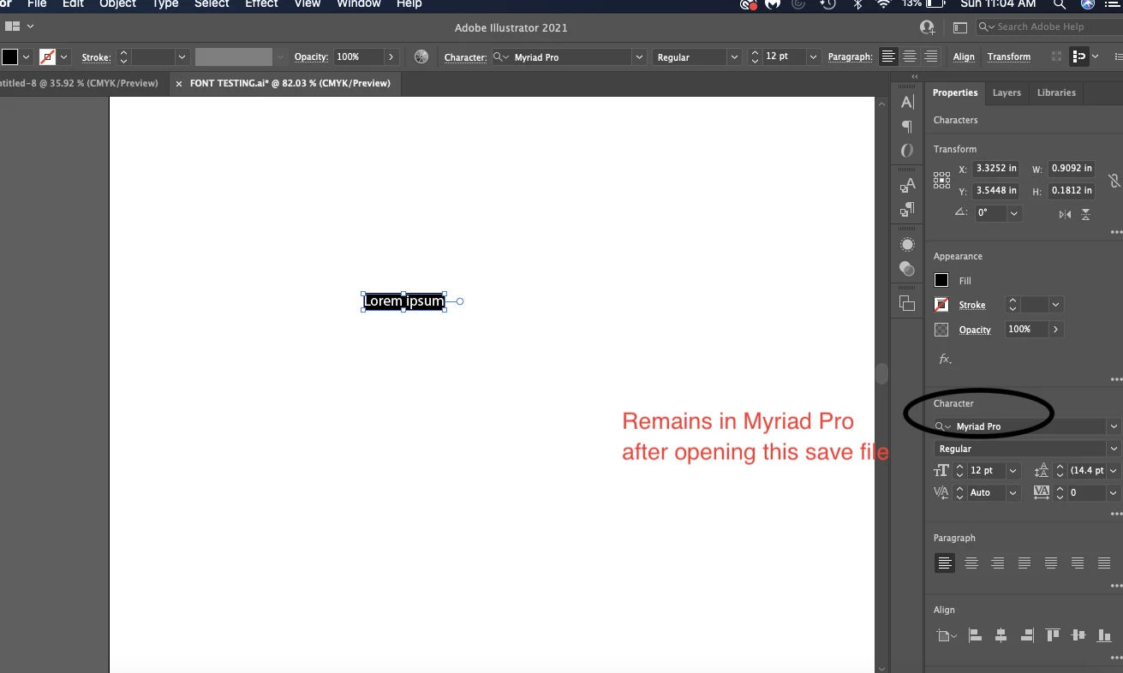
Task: Vertical align center in Align section
Action: pyautogui.click(x=1078, y=635)
